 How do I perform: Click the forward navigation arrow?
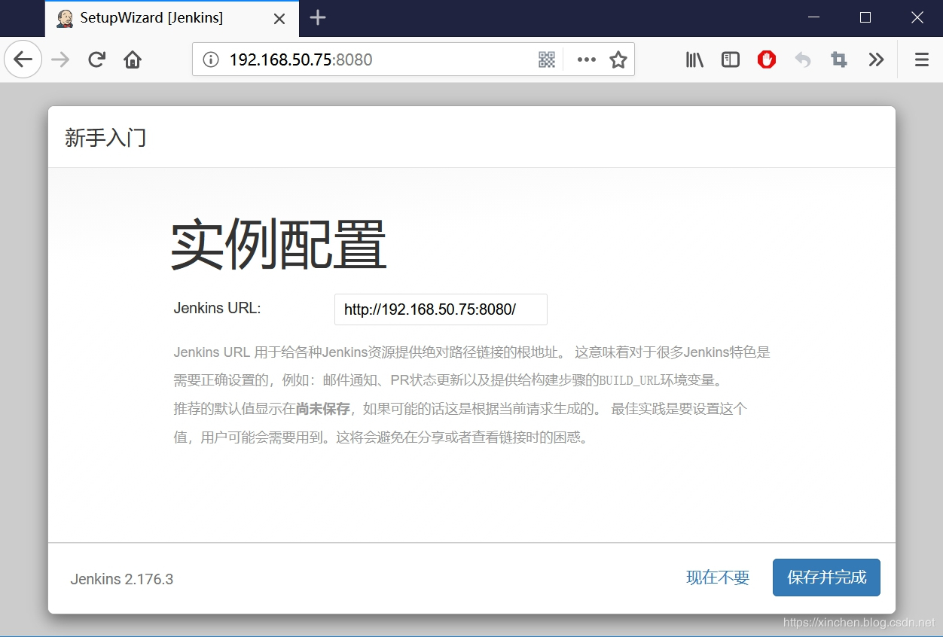pyautogui.click(x=60, y=59)
